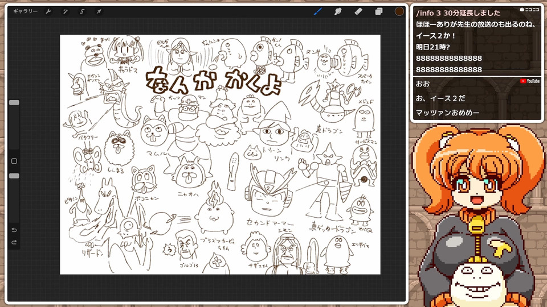Select the blue Brush tool
This screenshot has height=307, width=547.
(318, 11)
